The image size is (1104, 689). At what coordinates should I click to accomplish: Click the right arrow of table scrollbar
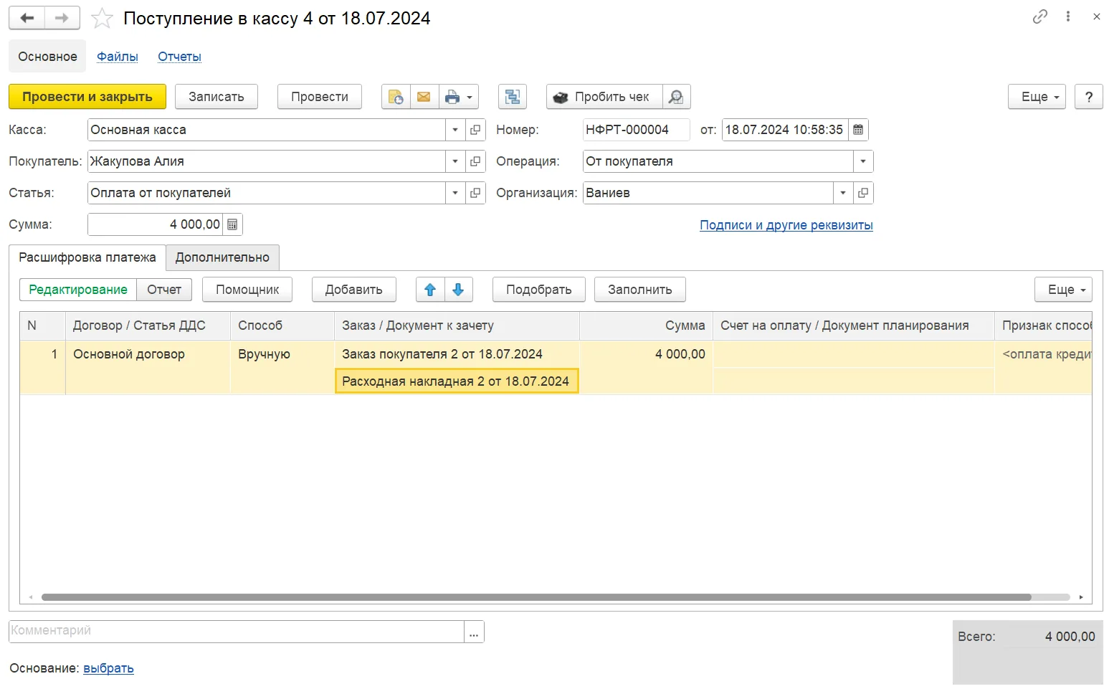coord(1081,597)
